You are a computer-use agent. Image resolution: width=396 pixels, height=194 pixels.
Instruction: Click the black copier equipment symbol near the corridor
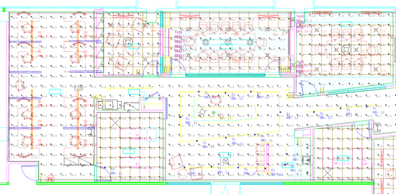pos(110,105)
